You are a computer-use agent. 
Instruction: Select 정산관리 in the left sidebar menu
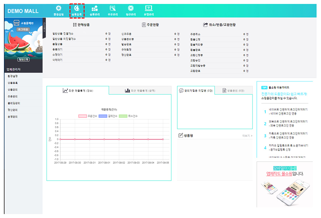tap(13, 110)
